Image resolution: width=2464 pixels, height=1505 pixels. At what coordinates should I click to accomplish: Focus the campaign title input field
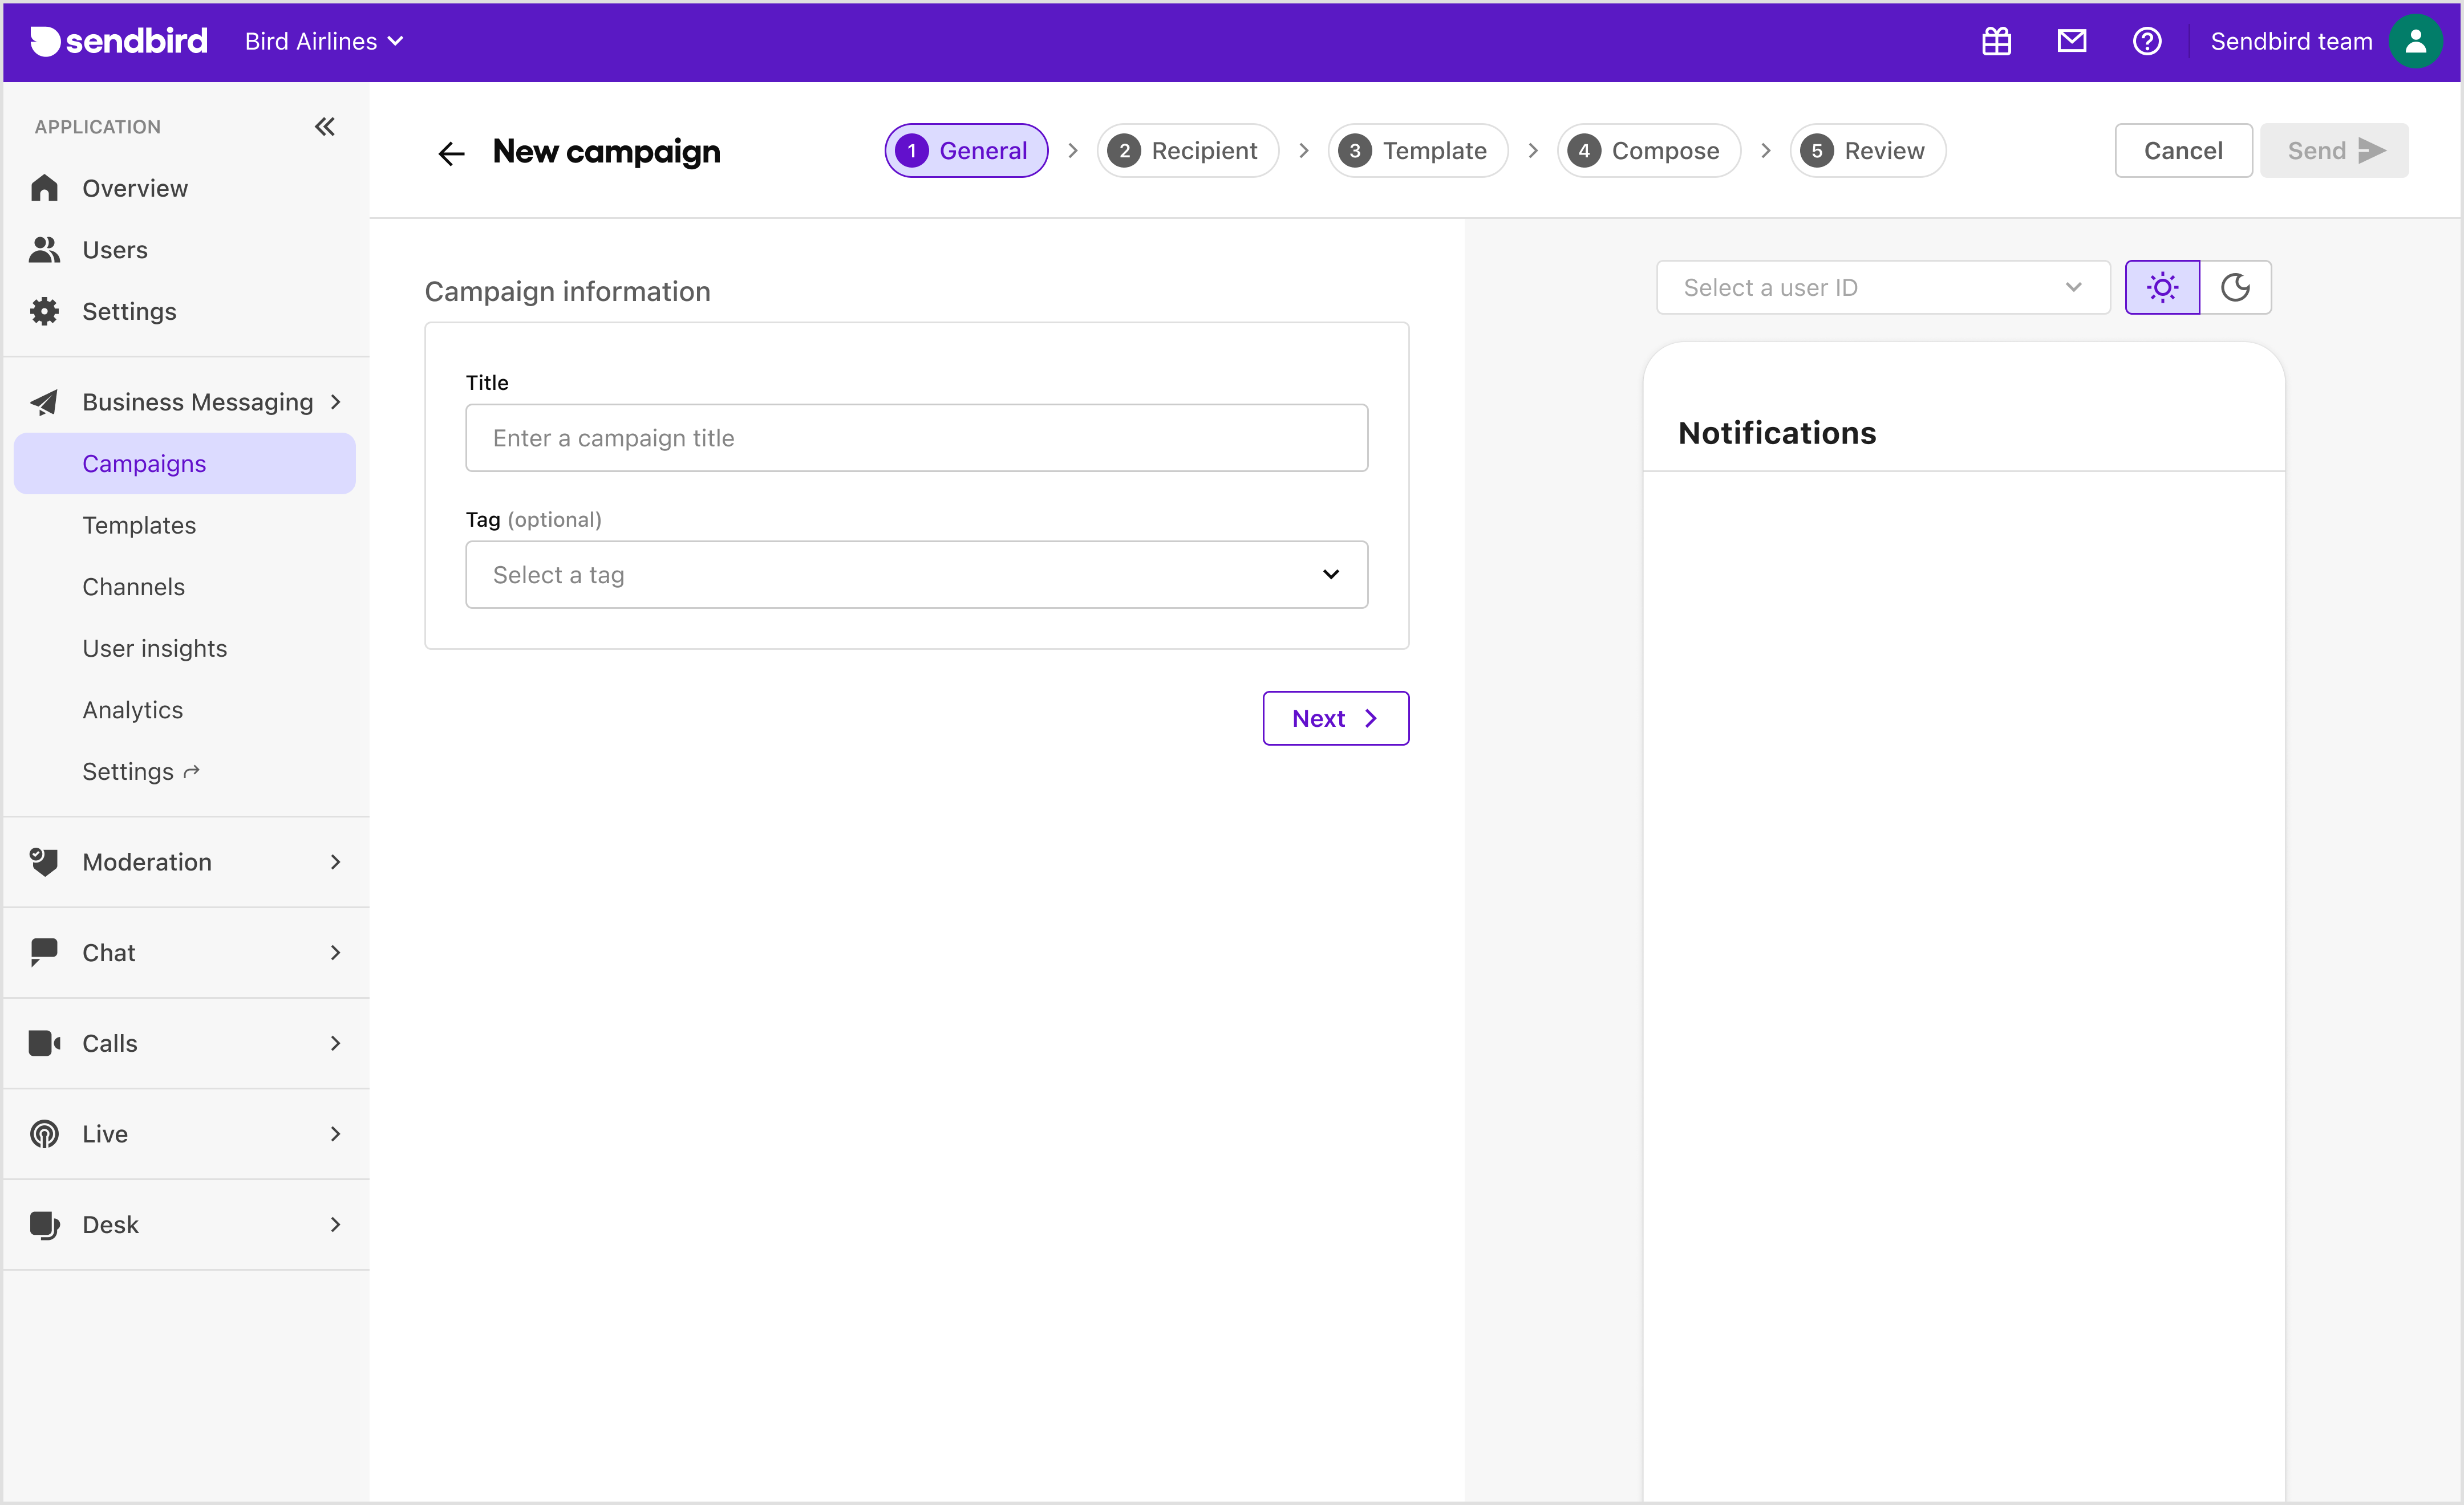pos(916,438)
